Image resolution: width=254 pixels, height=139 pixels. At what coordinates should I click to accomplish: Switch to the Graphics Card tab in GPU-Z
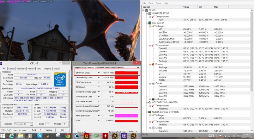coord(80,68)
